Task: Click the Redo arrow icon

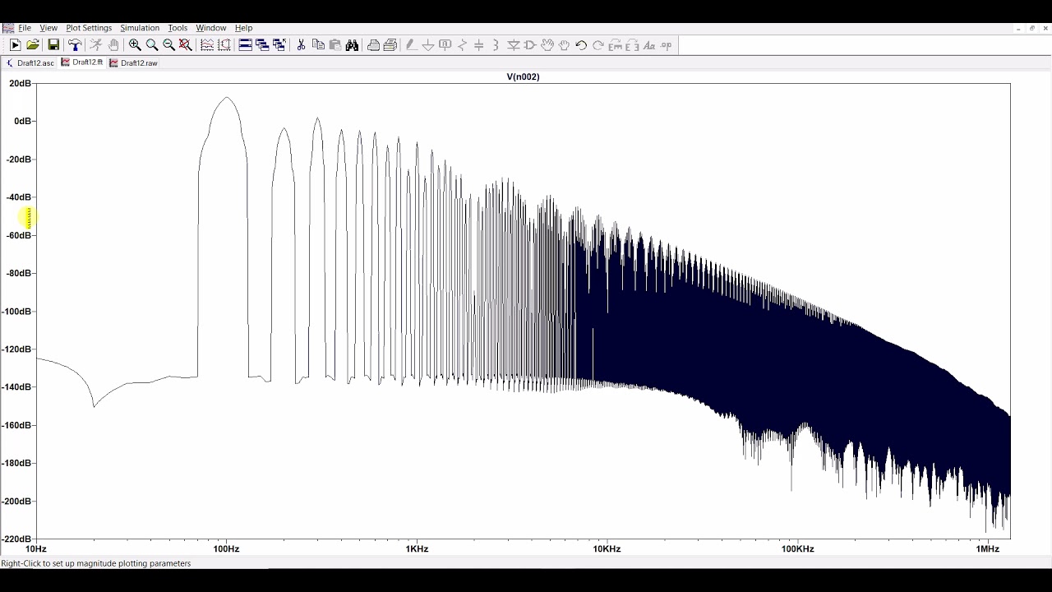Action: (x=598, y=45)
